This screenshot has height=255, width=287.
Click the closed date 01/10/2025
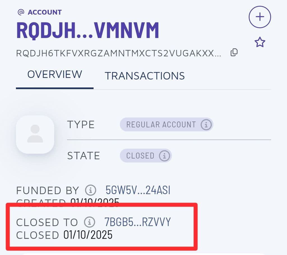click(88, 235)
